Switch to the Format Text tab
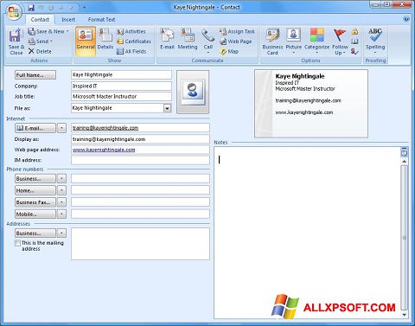Viewport: 415px width, 326px height. click(x=101, y=20)
